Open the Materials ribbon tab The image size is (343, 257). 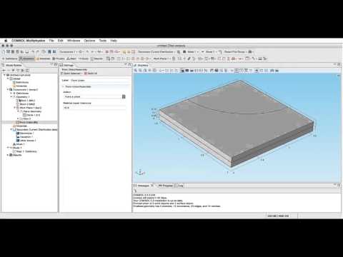click(44, 59)
